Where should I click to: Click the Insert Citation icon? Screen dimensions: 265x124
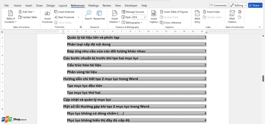(x=115, y=13)
